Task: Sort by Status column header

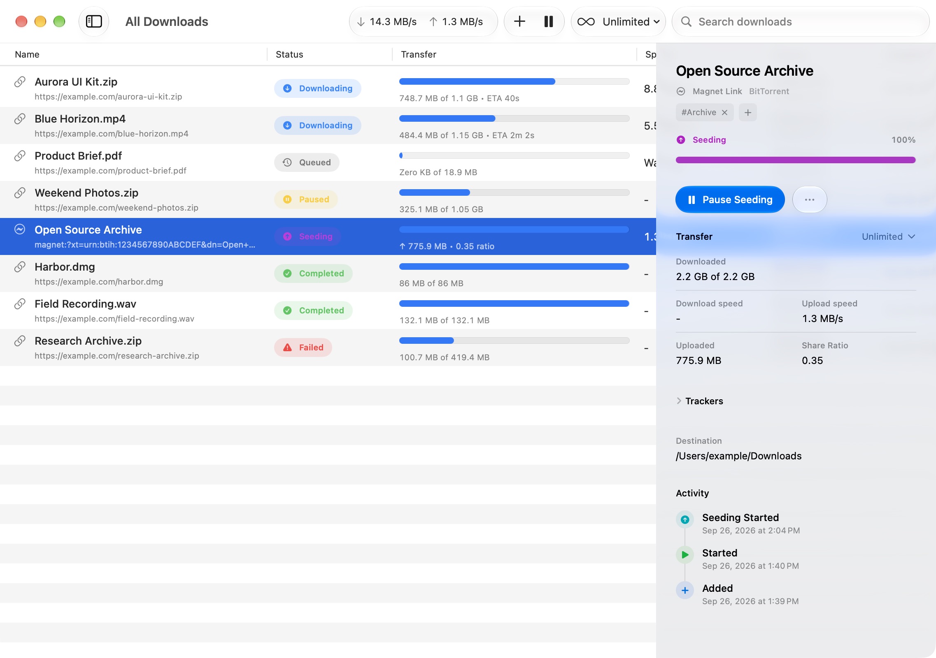Action: [289, 54]
